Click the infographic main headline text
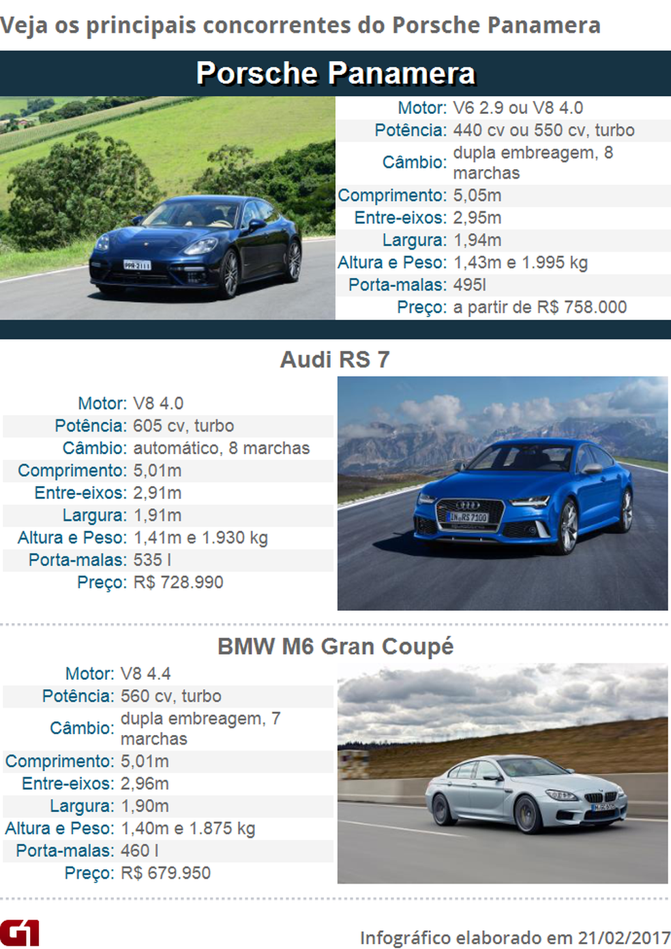The height and width of the screenshot is (949, 671). [x=301, y=25]
